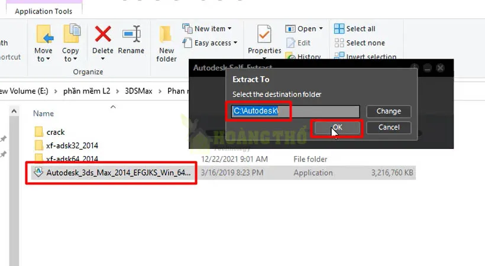Image resolution: width=485 pixels, height=266 pixels.
Task: Click the Invert selection icon
Action: click(339, 56)
